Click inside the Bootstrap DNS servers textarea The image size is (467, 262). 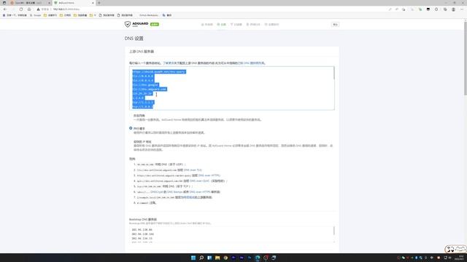tap(232, 234)
